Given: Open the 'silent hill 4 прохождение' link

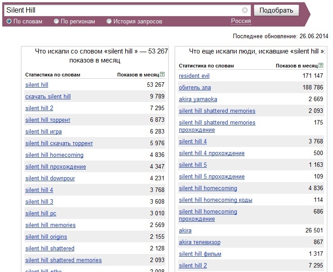Looking at the screenshot, I should click(x=212, y=153).
